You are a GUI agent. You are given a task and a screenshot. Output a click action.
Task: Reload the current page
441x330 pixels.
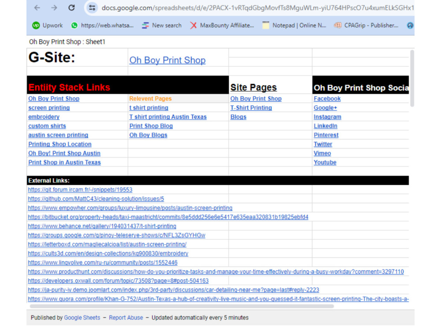[x=71, y=7]
